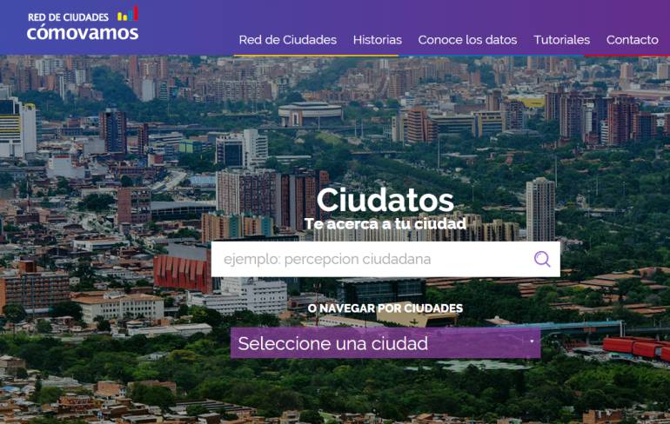670x424 pixels.
Task: Go to the Historias menu item
Action: point(378,40)
